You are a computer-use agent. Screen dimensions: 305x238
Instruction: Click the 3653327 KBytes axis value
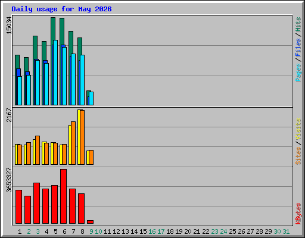pos(9,180)
